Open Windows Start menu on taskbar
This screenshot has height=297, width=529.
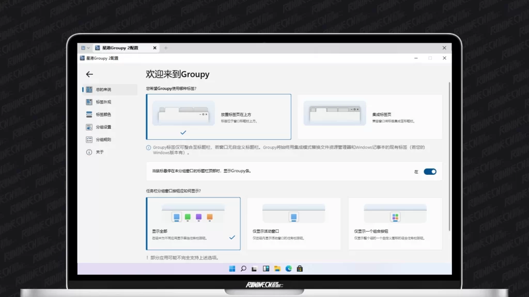(232, 269)
